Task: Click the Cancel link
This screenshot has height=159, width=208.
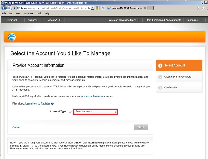Action: click(x=16, y=127)
